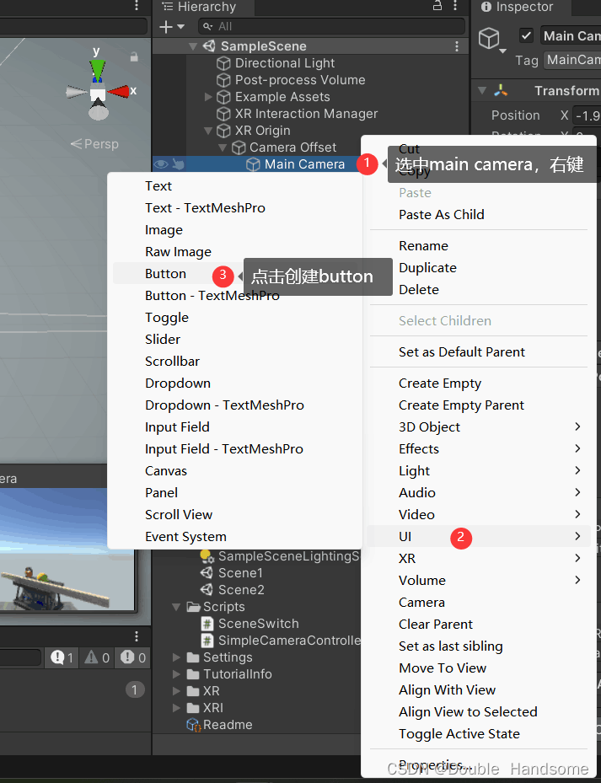The image size is (601, 783).
Task: Choose Toggle in UI submenu
Action: click(x=166, y=318)
